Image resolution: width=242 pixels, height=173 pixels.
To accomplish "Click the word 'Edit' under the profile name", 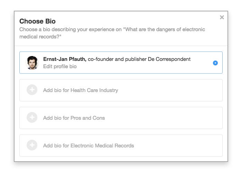I will (x=47, y=66).
